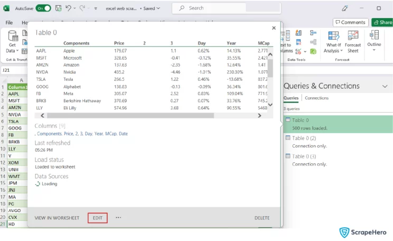Open the Get Data icon
This screenshot has width=393, height=241.
pos(12,36)
